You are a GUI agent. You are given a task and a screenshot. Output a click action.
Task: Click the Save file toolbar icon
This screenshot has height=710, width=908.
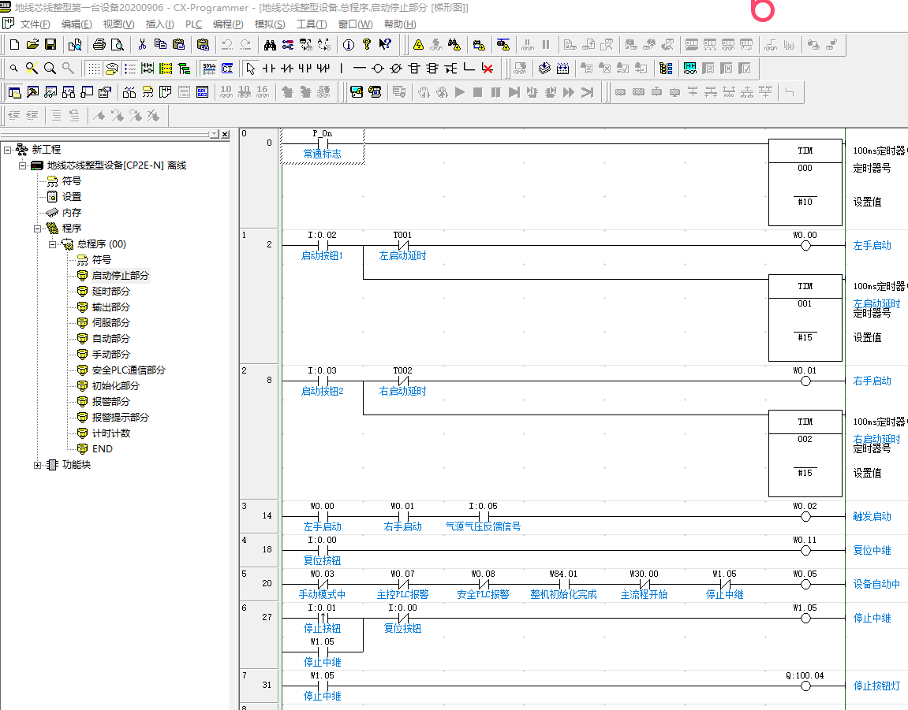coord(50,44)
